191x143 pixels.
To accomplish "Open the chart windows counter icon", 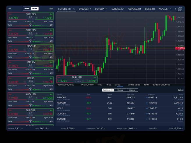I will tap(180, 9).
